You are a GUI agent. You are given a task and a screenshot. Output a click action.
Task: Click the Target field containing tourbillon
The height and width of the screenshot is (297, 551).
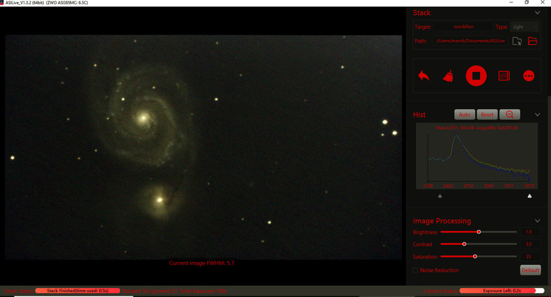point(463,27)
